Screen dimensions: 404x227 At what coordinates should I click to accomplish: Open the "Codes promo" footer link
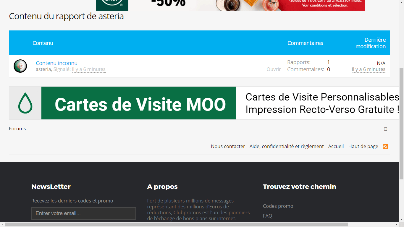point(278,206)
